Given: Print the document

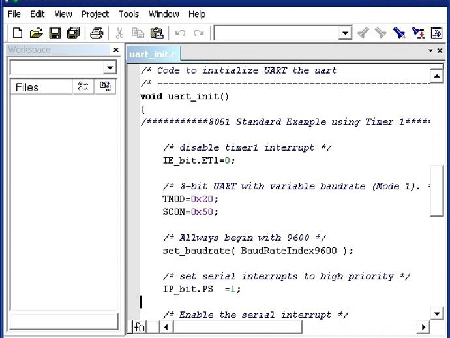Looking at the screenshot, I should click(97, 33).
